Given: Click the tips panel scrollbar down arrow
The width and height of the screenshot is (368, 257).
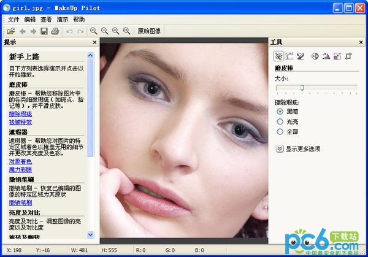Looking at the screenshot, I should 90,234.
